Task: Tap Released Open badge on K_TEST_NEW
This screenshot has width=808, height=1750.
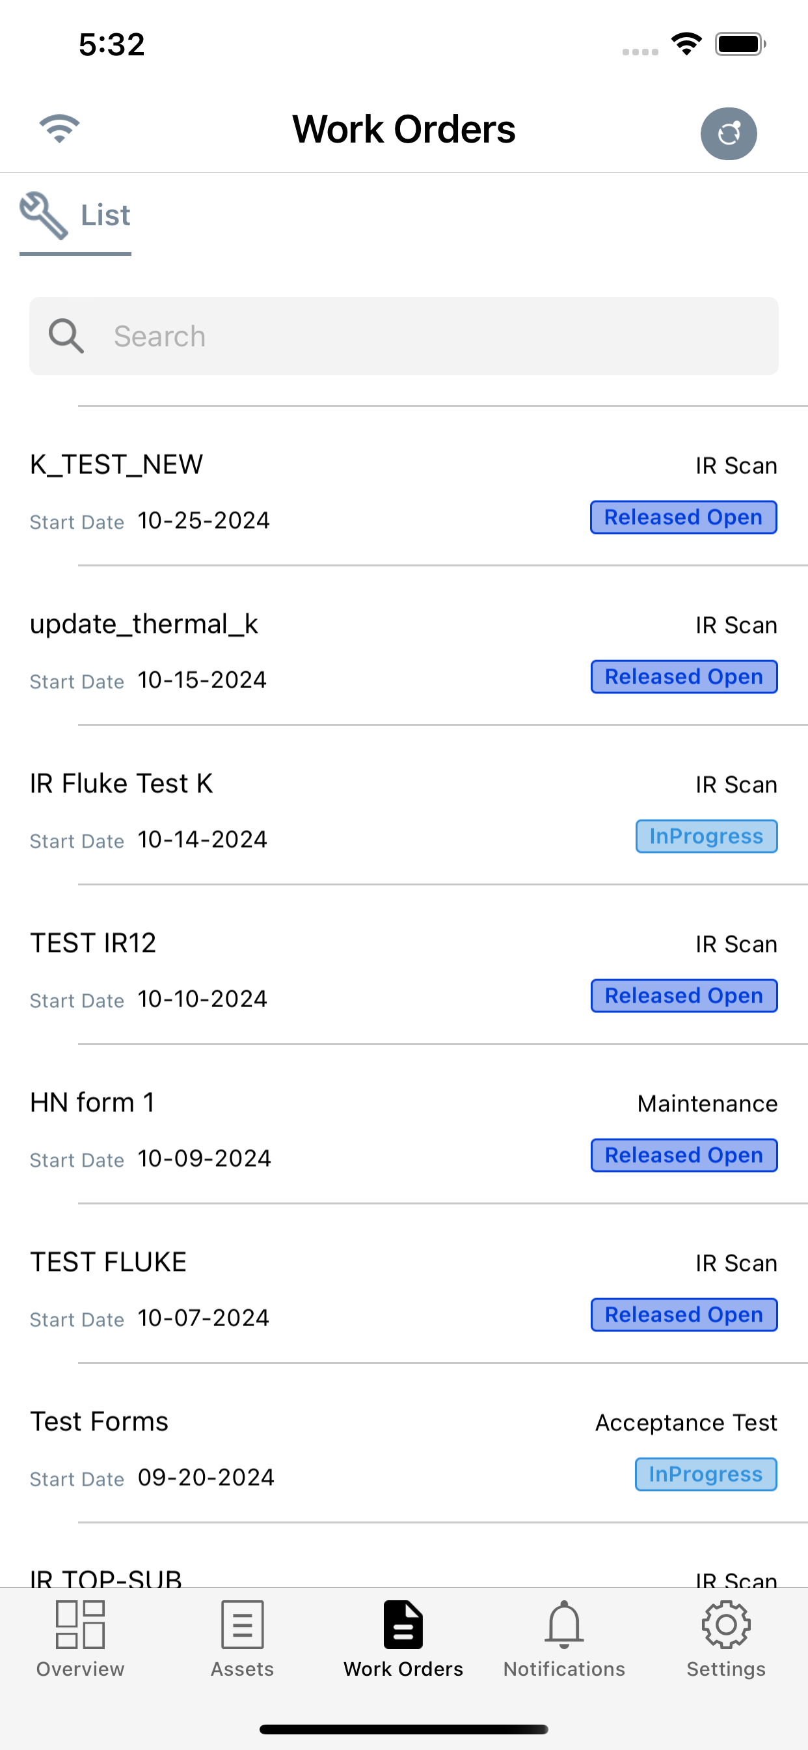Action: click(x=684, y=518)
